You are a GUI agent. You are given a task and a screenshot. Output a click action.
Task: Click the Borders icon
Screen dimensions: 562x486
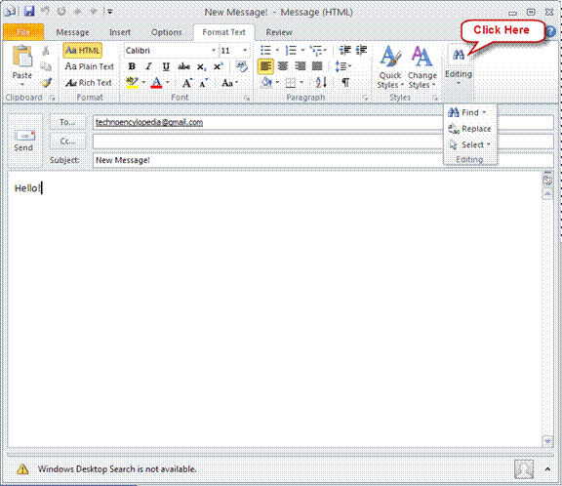291,83
